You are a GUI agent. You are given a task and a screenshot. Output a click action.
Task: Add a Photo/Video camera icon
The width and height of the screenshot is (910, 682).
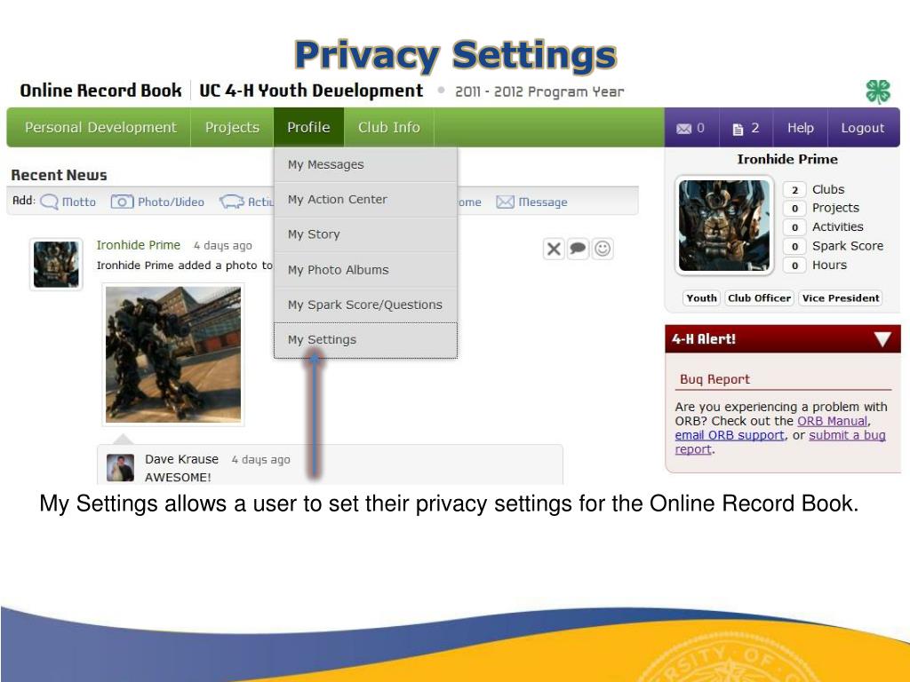(x=122, y=202)
